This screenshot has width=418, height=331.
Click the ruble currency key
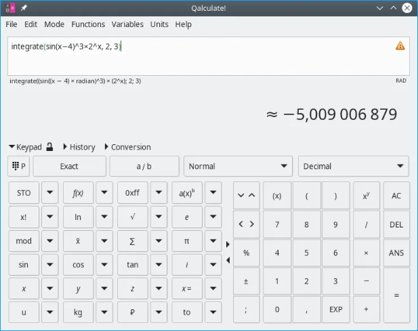pos(133,312)
